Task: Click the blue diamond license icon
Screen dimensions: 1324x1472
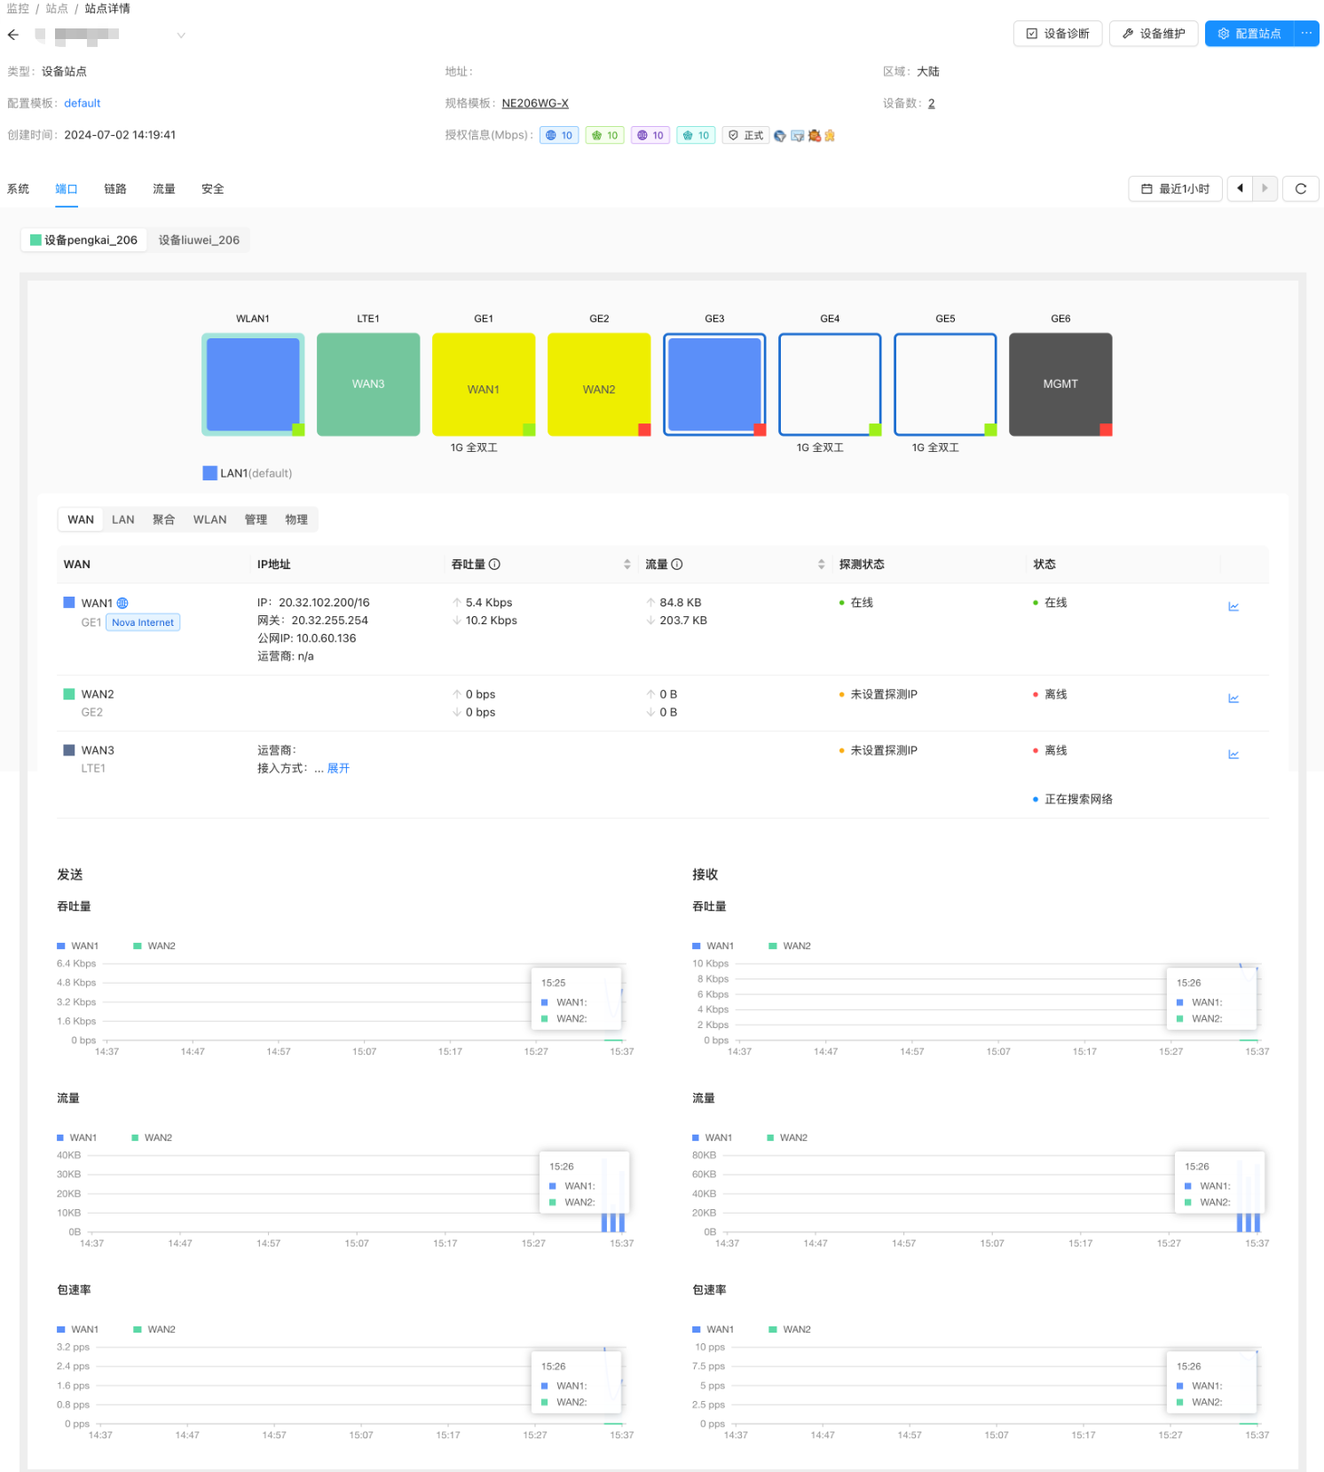Action: 780,136
